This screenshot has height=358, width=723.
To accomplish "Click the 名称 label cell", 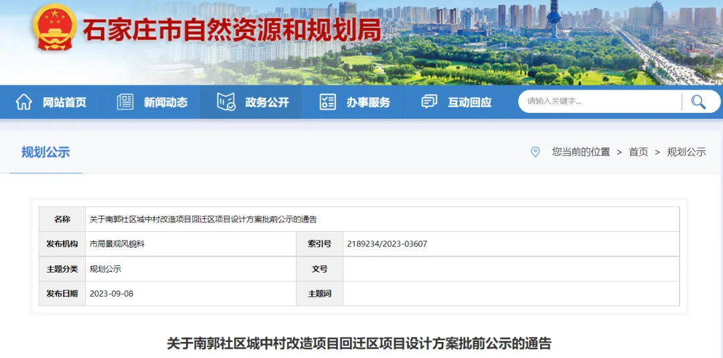I will point(62,220).
